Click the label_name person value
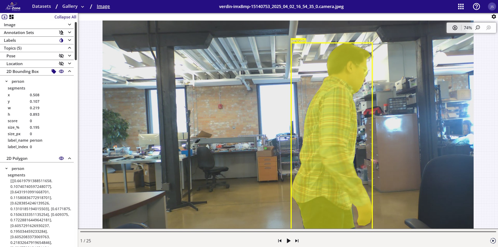The width and height of the screenshot is (498, 247). [x=36, y=140]
